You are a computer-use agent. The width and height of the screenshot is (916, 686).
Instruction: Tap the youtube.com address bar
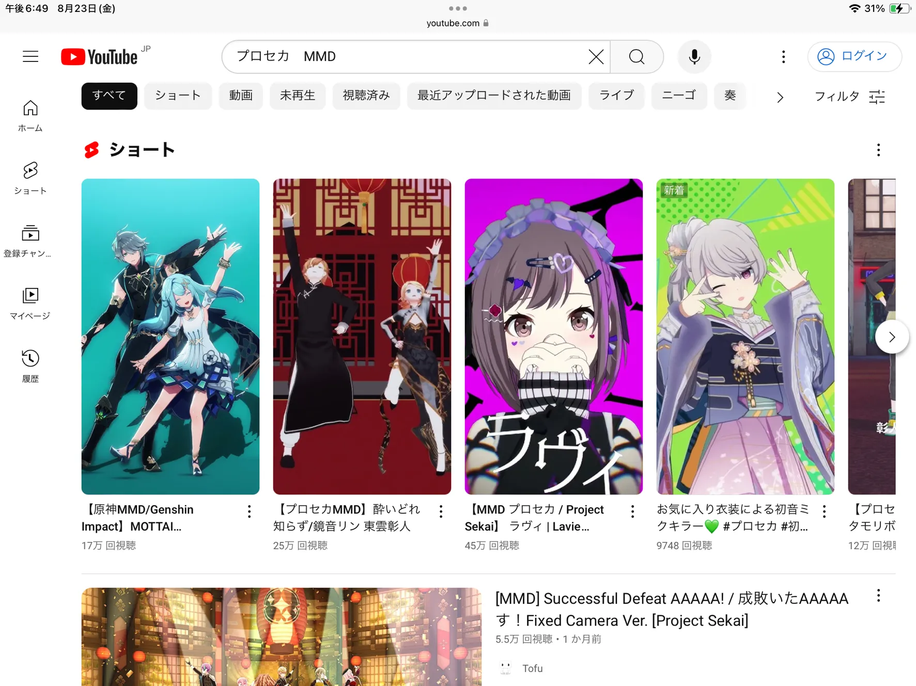coord(458,23)
